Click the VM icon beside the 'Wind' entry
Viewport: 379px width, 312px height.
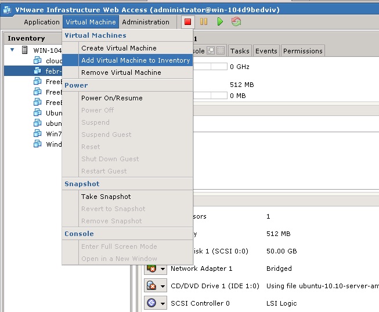click(38, 144)
